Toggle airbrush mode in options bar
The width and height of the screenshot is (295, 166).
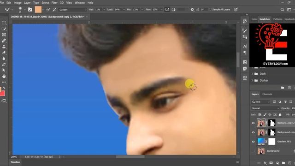click(167, 10)
